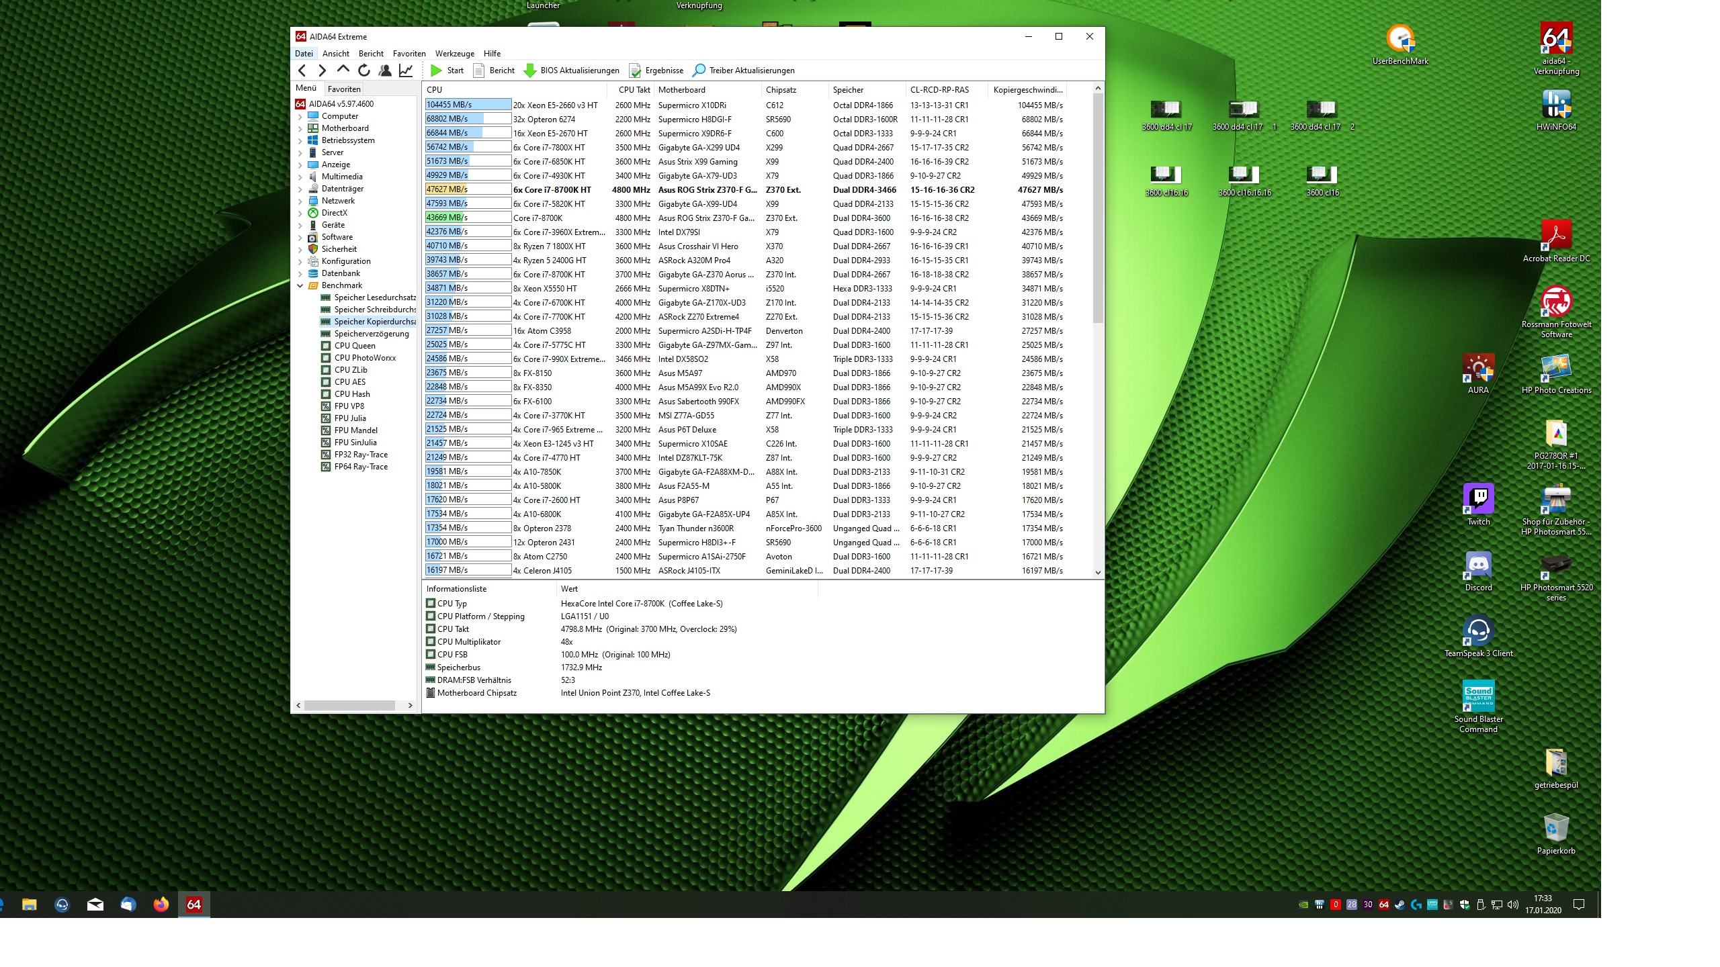
Task: Select Speicherverzögerung benchmark
Action: pos(365,334)
